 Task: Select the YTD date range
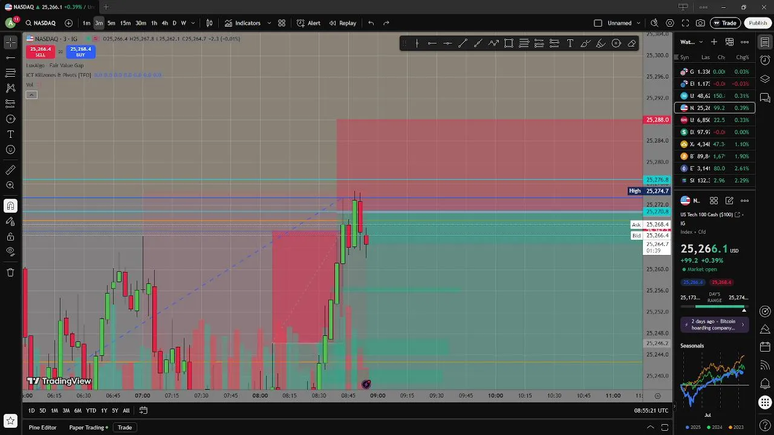[91, 411]
